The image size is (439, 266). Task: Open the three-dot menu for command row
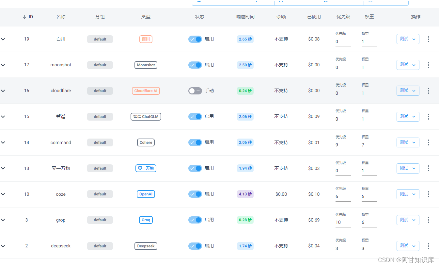(x=428, y=142)
